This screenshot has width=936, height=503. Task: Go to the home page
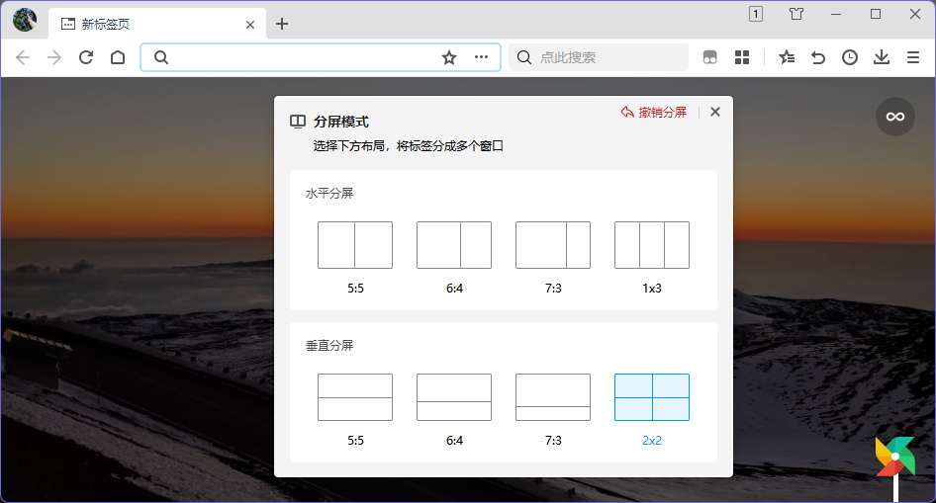(x=118, y=57)
